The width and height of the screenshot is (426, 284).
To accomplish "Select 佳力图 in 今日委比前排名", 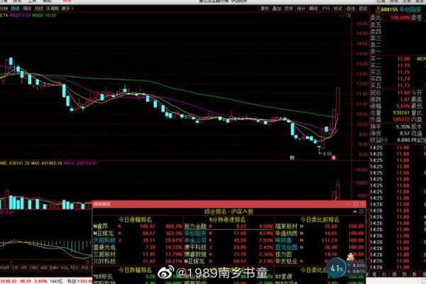I will click(283, 254).
